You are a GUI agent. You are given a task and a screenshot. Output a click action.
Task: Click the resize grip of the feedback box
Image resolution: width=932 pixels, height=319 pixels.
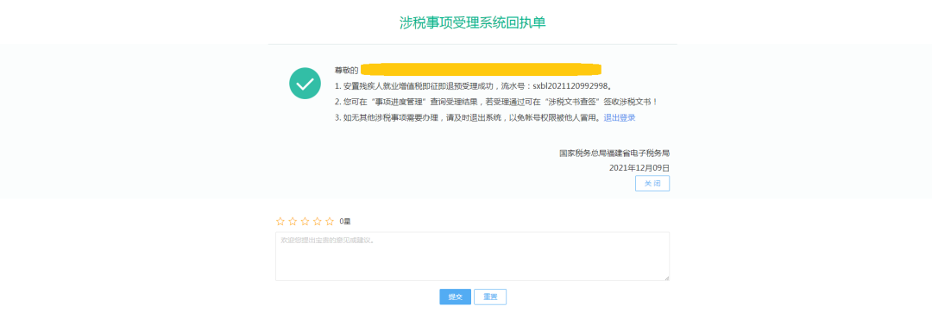[x=666, y=278]
